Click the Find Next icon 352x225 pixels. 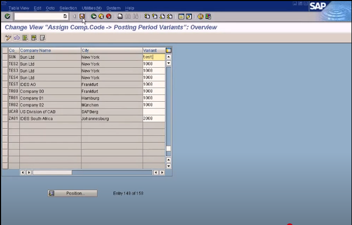[x=136, y=16]
